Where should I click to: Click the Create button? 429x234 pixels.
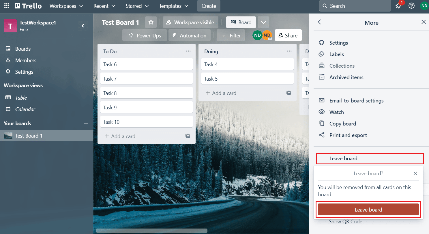click(x=209, y=6)
